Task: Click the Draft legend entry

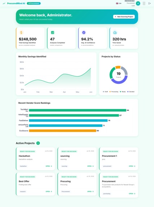Action: tap(105, 92)
